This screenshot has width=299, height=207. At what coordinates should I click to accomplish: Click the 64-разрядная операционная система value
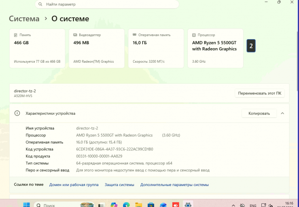124,163
